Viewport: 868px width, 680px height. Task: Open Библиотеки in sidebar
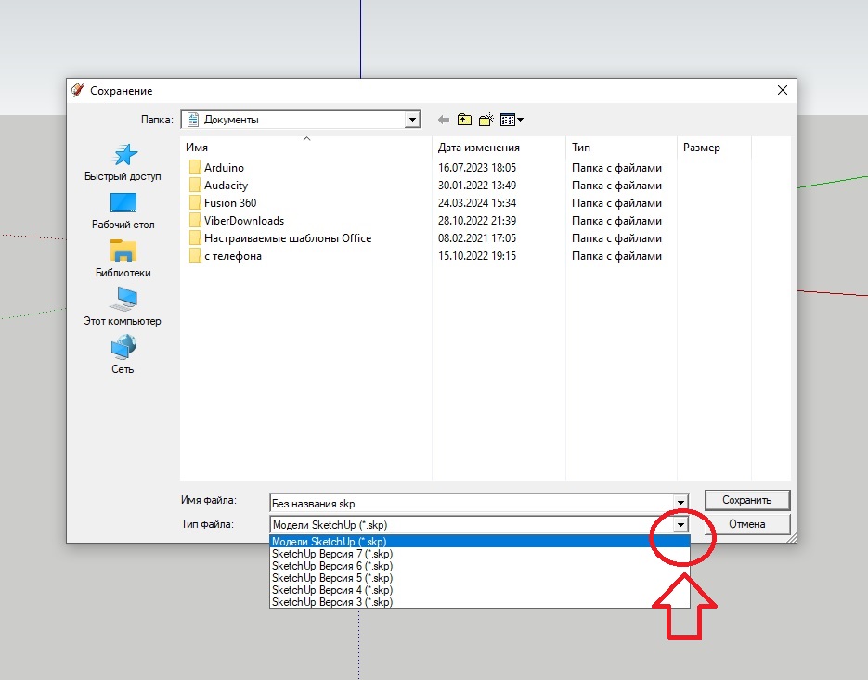pos(123,259)
